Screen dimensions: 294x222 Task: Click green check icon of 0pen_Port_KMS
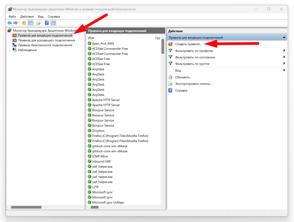click(90, 43)
